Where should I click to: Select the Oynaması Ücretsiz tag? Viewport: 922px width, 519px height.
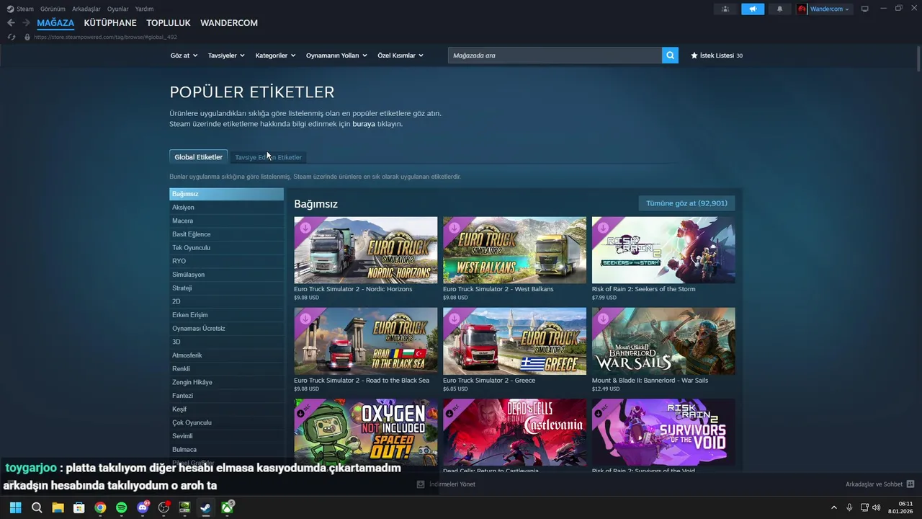coord(226,329)
